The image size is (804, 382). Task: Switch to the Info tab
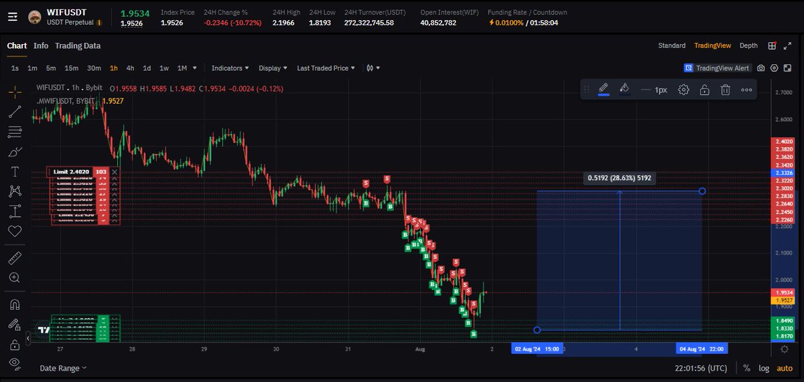tap(41, 45)
